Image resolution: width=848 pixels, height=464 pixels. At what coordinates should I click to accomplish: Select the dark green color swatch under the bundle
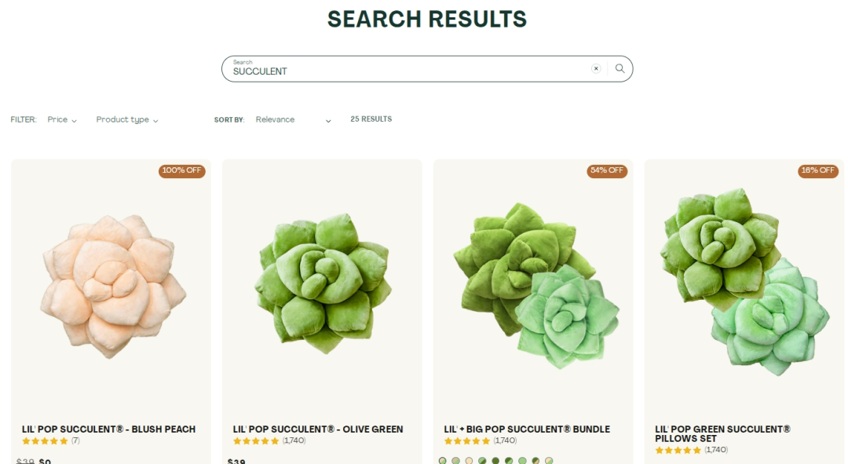(495, 459)
